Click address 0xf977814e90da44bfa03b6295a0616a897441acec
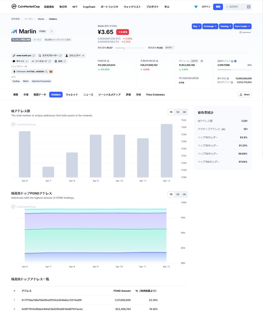 point(52,309)
